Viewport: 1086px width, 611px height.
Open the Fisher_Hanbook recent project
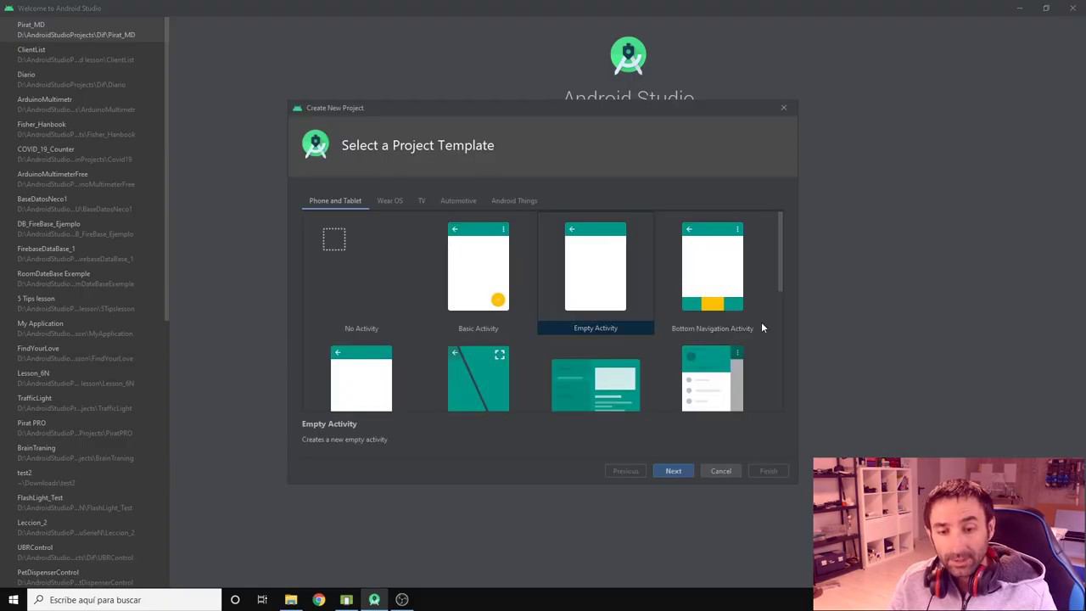coord(82,129)
